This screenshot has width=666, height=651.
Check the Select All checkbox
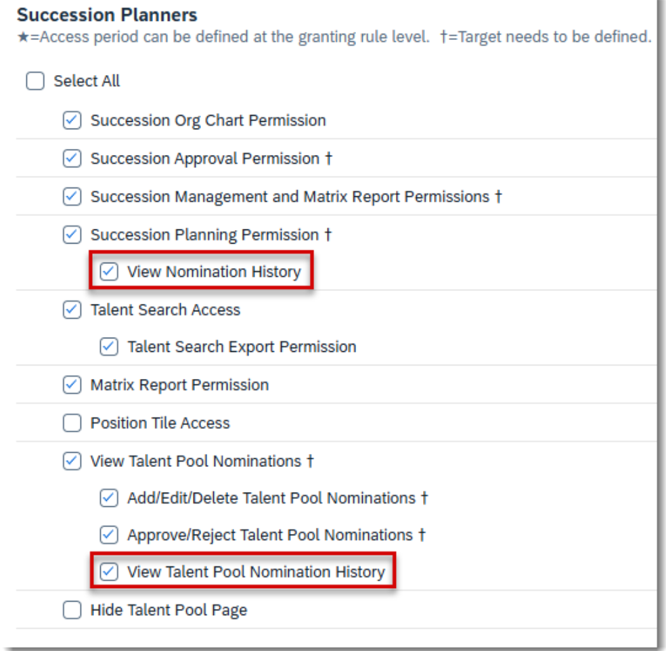pos(35,81)
